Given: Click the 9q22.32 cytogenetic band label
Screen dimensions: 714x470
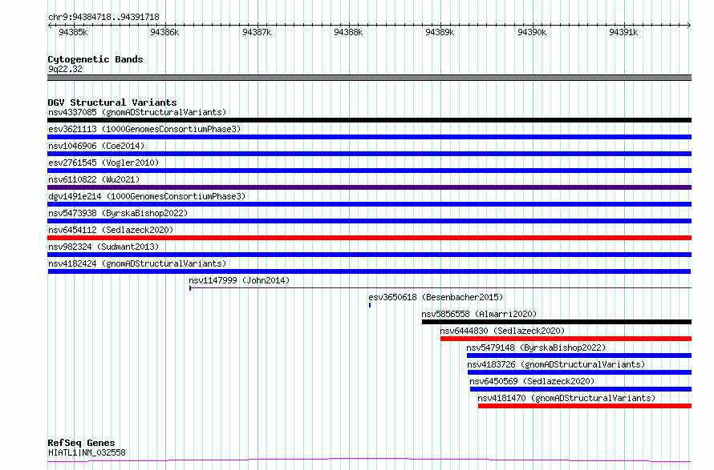Looking at the screenshot, I should click(65, 69).
